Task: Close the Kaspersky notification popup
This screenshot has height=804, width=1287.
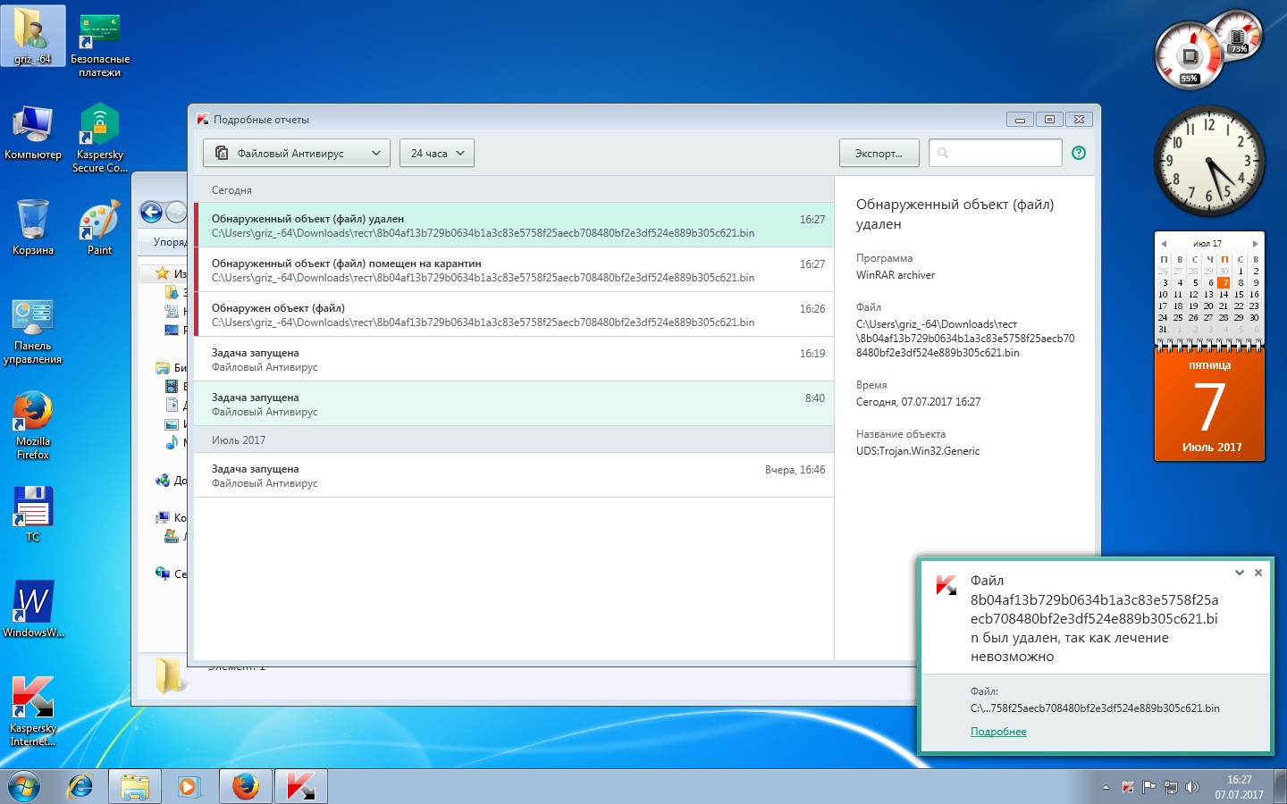Action: 1258,573
